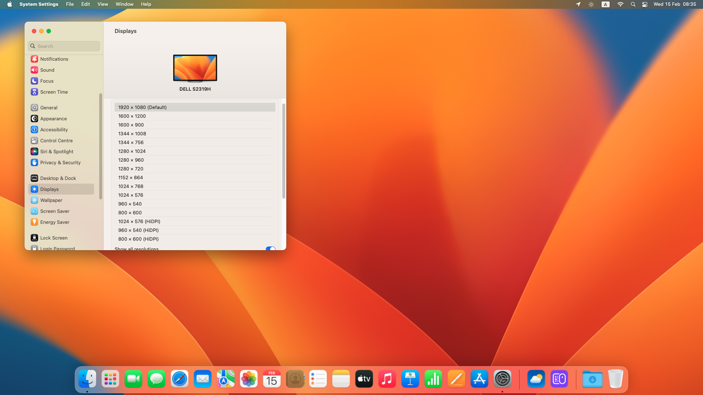Pick the 1024 × 576 (HiDPI) resolution

(x=139, y=221)
